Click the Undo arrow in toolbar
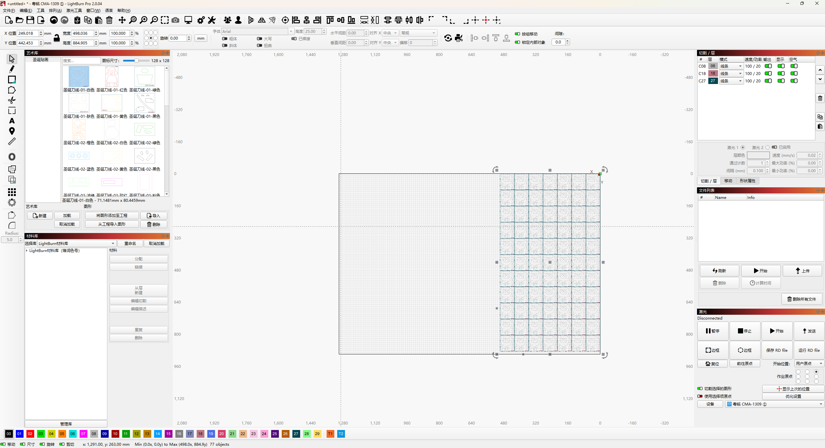This screenshot has height=448, width=825. pyautogui.click(x=54, y=20)
